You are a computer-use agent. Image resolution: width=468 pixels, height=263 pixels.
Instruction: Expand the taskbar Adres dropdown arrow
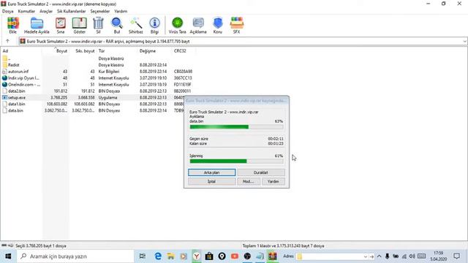pyautogui.click(x=366, y=256)
